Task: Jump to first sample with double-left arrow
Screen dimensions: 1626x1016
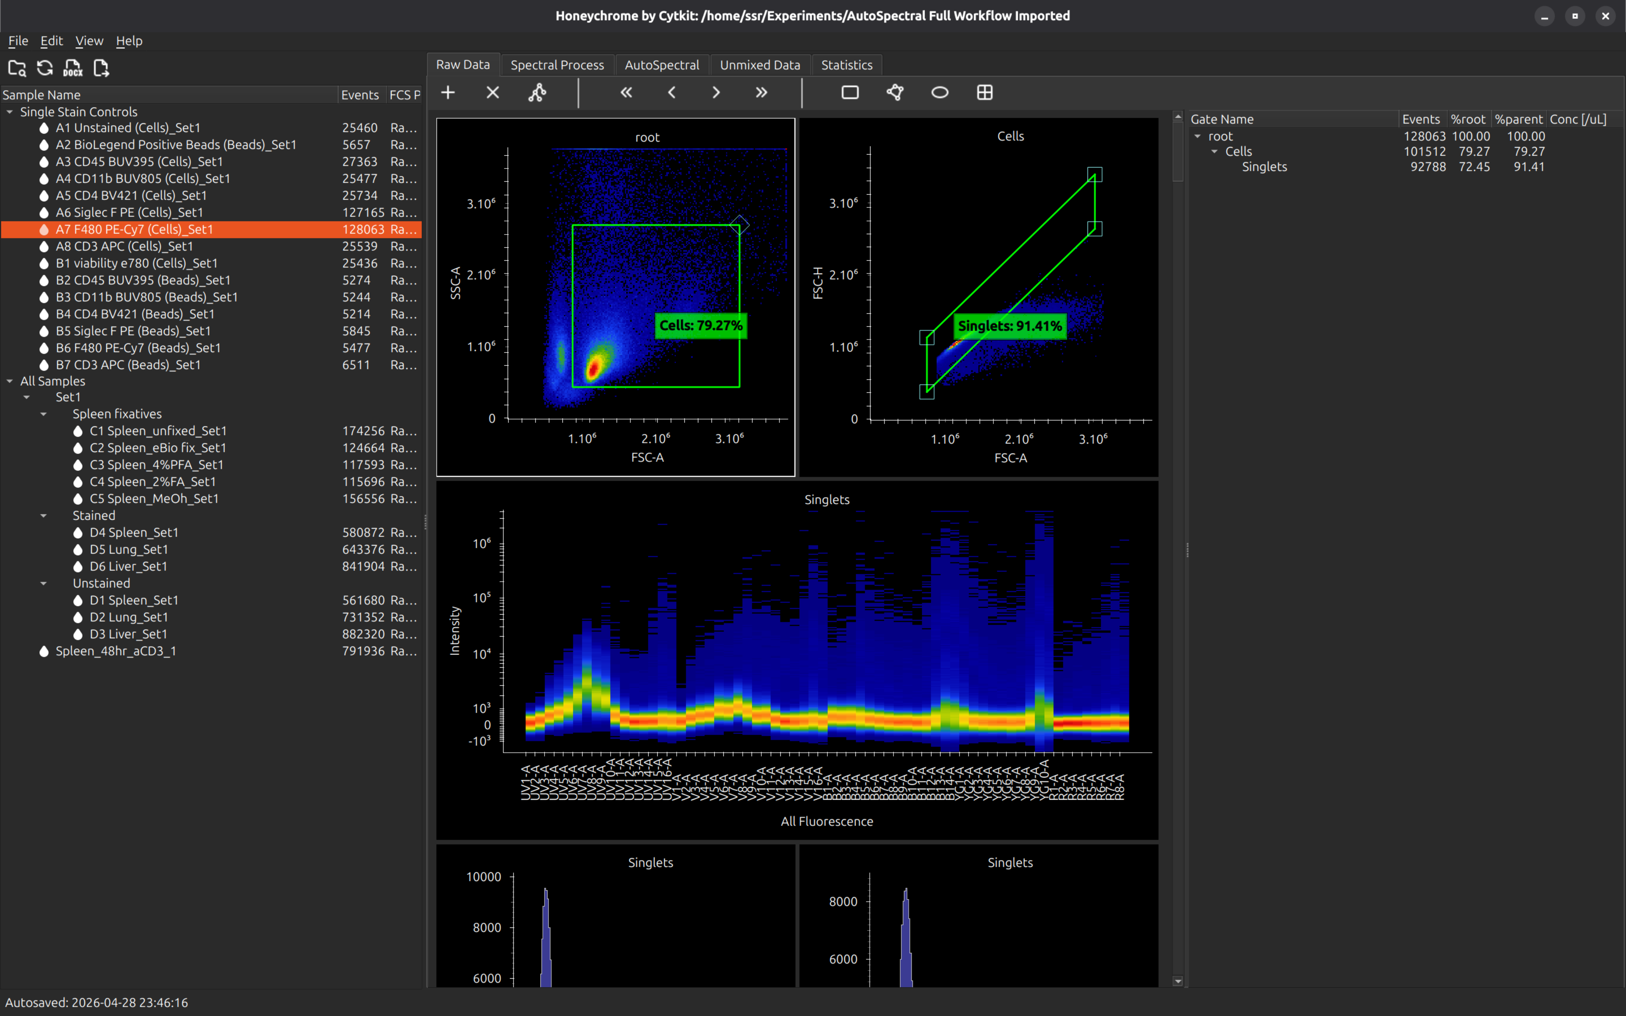Action: coord(626,93)
